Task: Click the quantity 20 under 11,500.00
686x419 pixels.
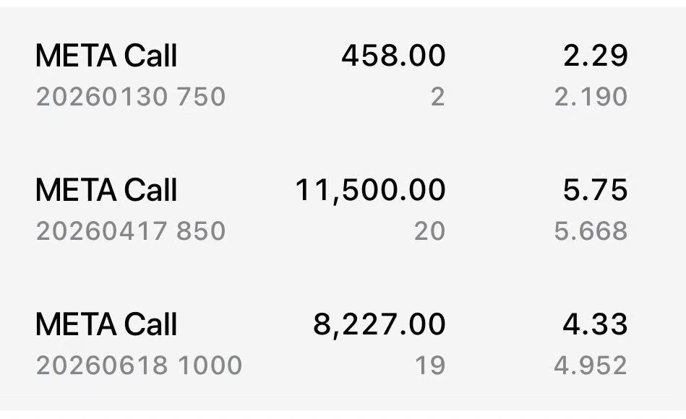Action: [x=429, y=231]
